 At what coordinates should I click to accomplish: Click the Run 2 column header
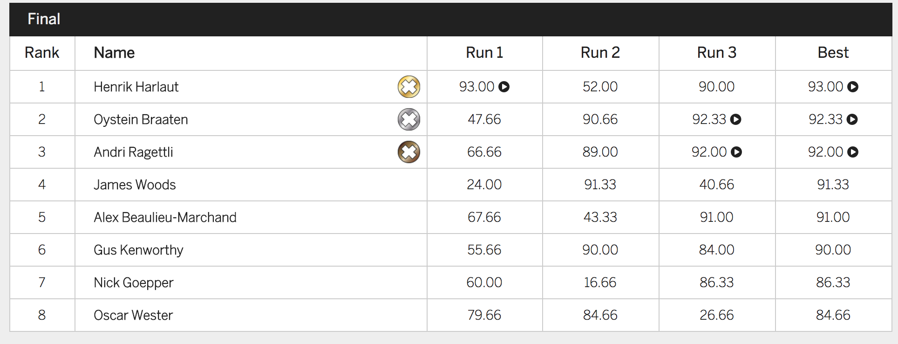600,53
